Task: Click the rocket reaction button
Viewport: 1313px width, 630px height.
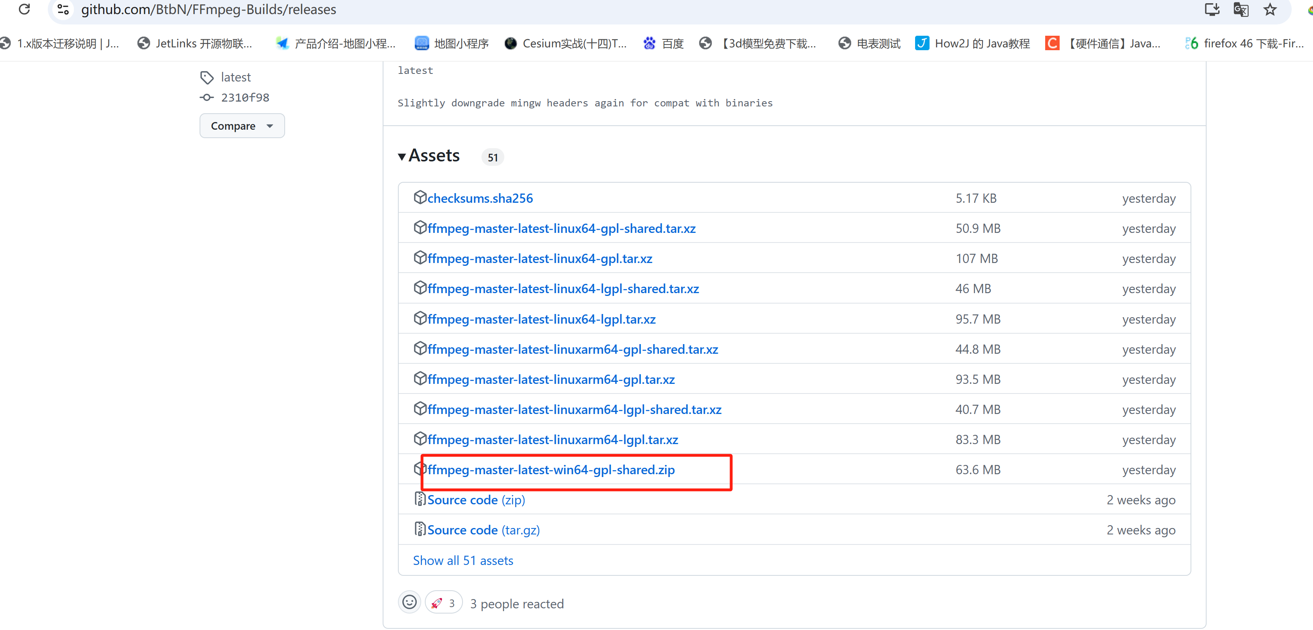Action: coord(443,603)
